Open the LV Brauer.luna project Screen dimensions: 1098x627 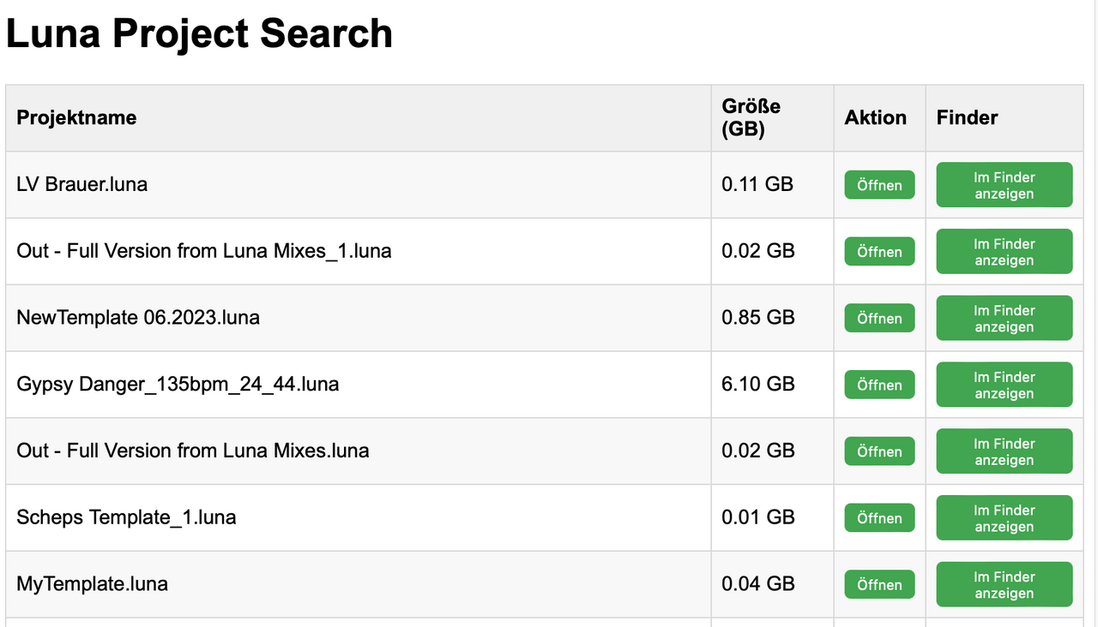(x=879, y=185)
